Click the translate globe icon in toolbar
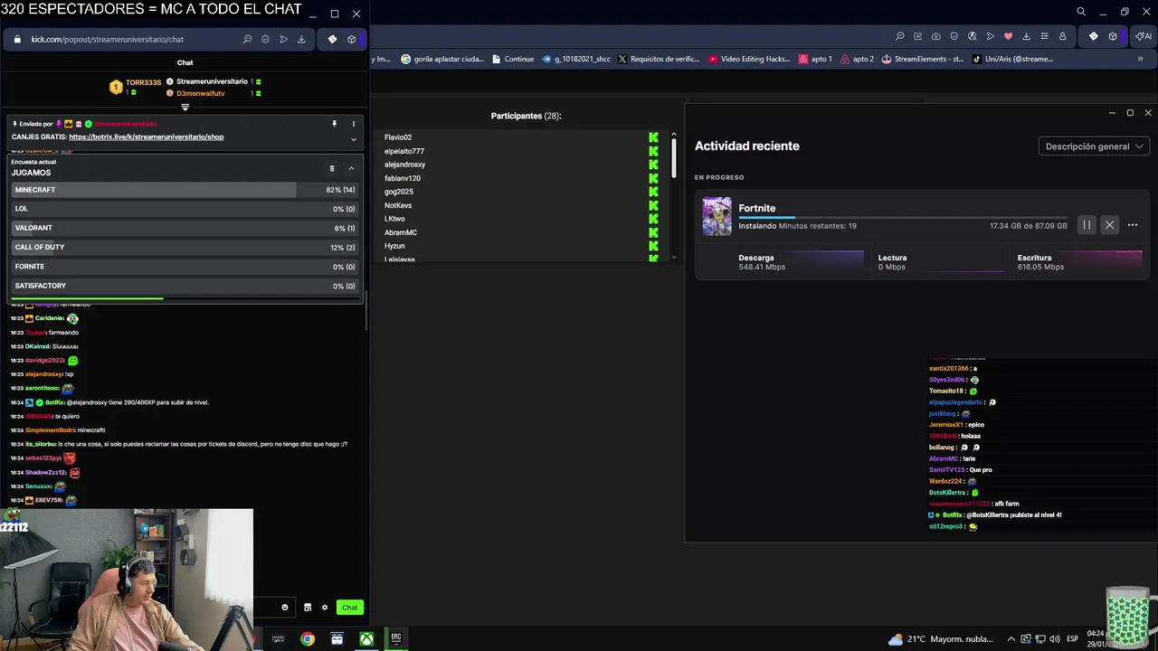Screen dimensions: 1158x651 (972, 36)
